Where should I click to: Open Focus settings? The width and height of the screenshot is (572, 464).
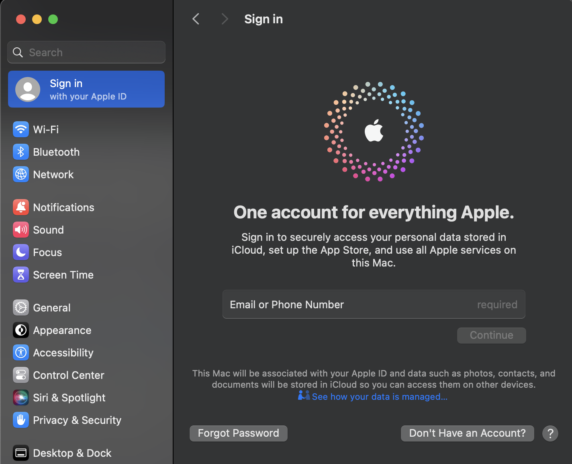(x=47, y=252)
